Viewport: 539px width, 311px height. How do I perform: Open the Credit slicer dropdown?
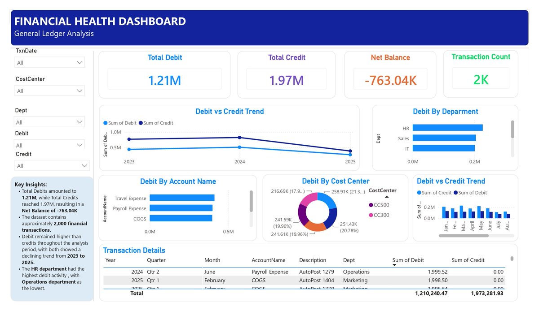coord(52,166)
